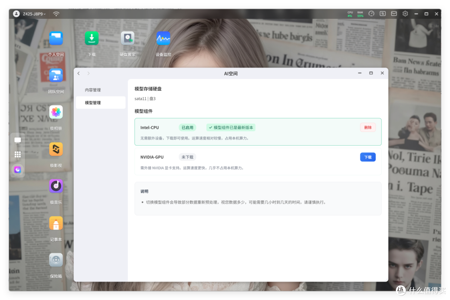Delete the Intel-CPU model component
Viewport: 450px width, 300px height.
coord(367,127)
